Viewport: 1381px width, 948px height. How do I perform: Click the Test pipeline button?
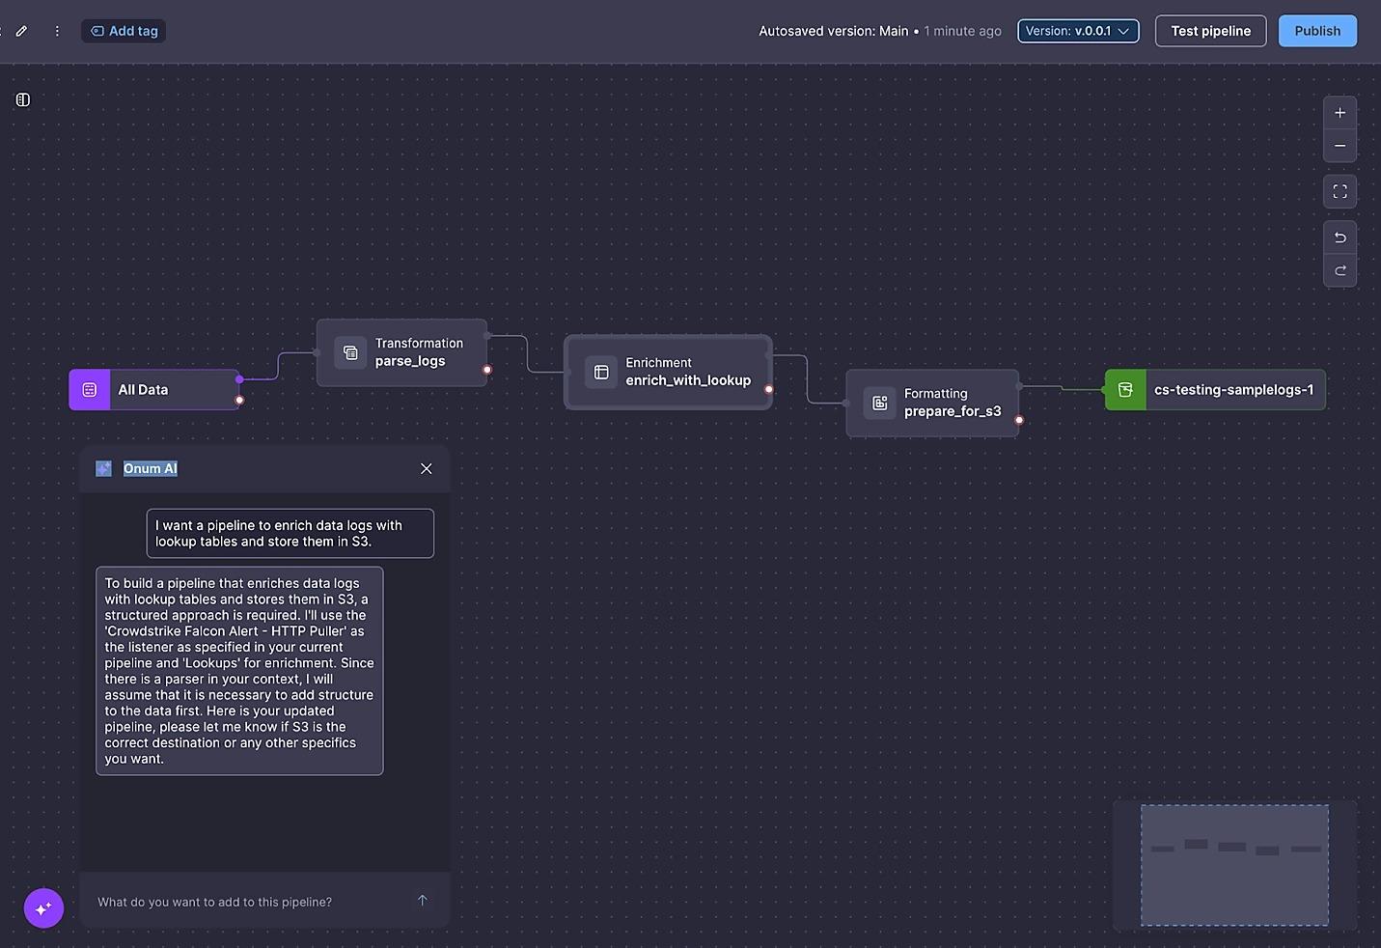(1210, 31)
